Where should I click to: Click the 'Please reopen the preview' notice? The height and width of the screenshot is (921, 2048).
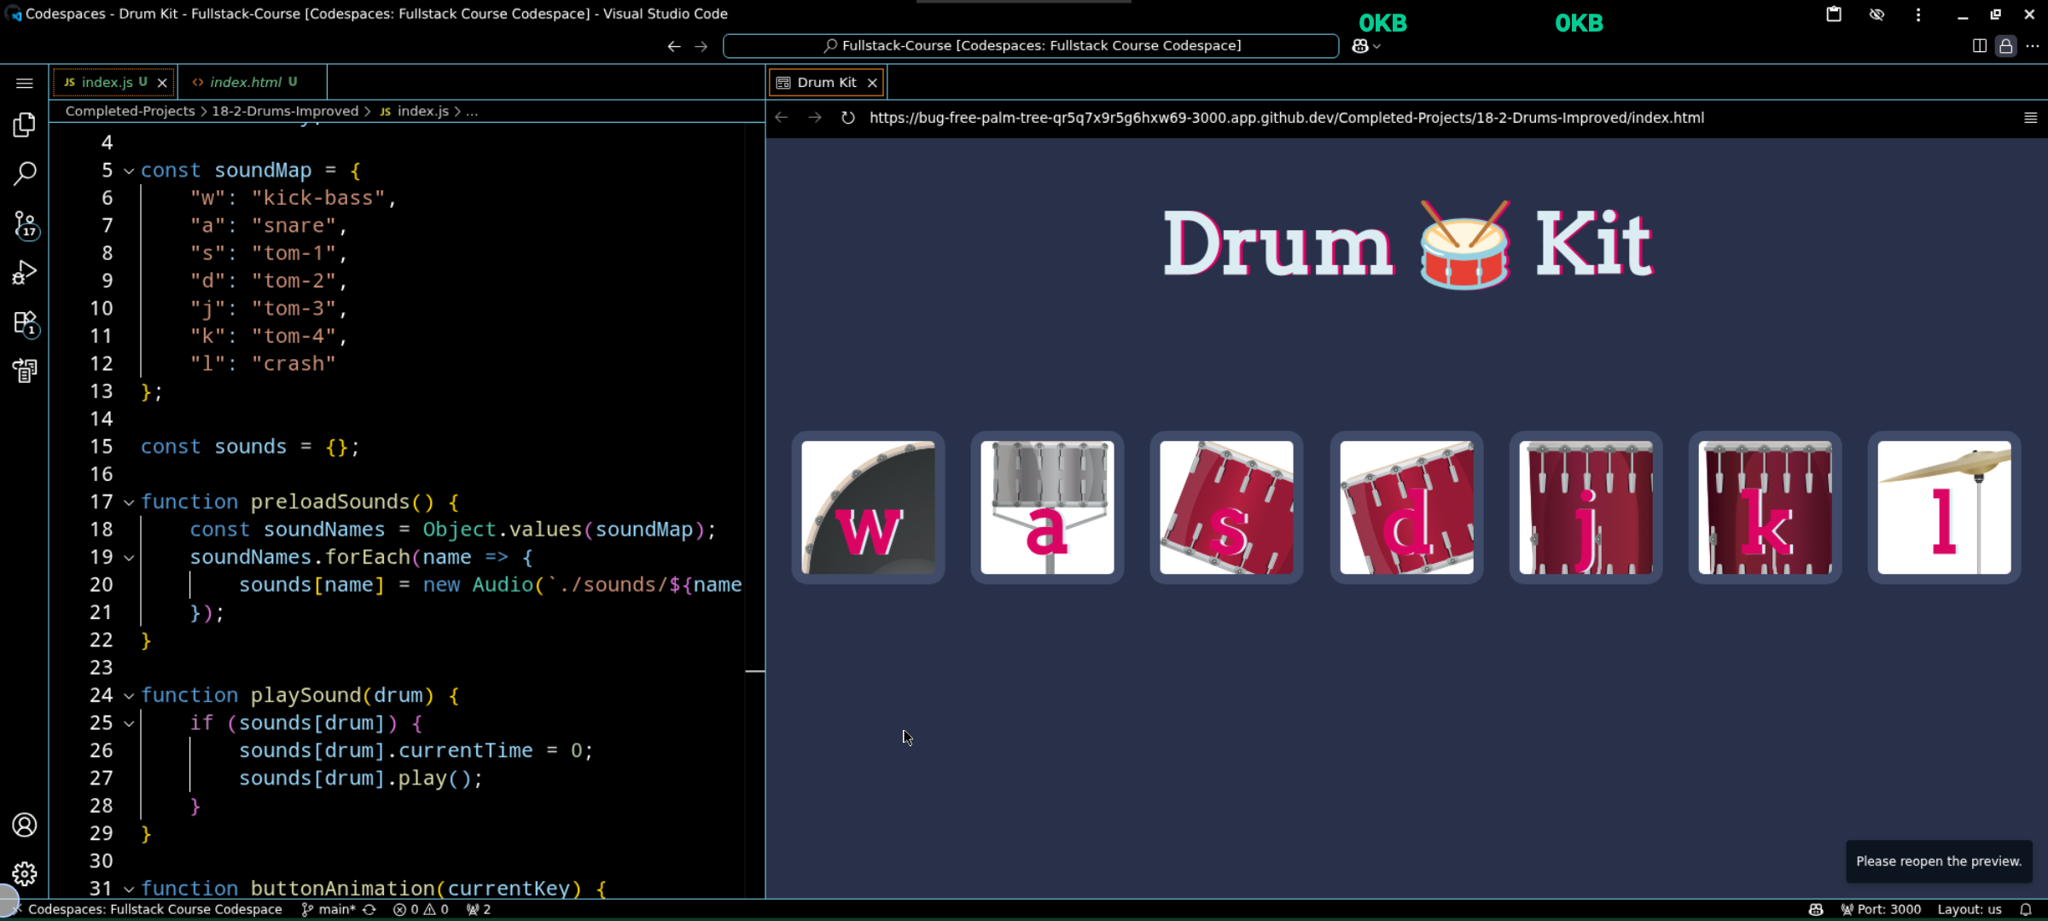click(1939, 861)
